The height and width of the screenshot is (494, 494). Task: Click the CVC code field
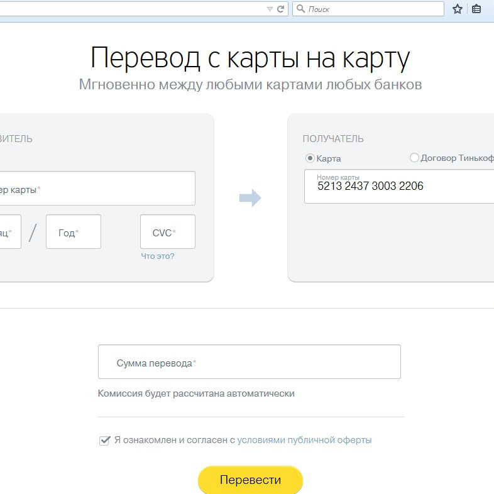coord(168,232)
